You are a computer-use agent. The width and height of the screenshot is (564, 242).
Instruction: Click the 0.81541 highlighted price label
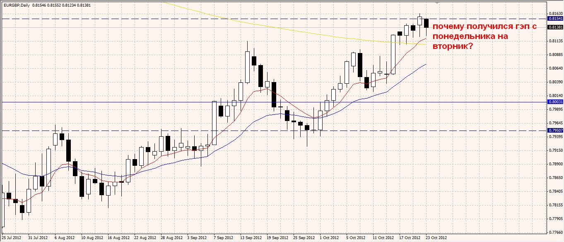coord(555,19)
